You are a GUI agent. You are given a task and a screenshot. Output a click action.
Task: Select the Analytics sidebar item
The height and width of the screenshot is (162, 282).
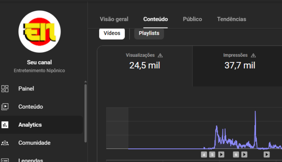[41, 125]
